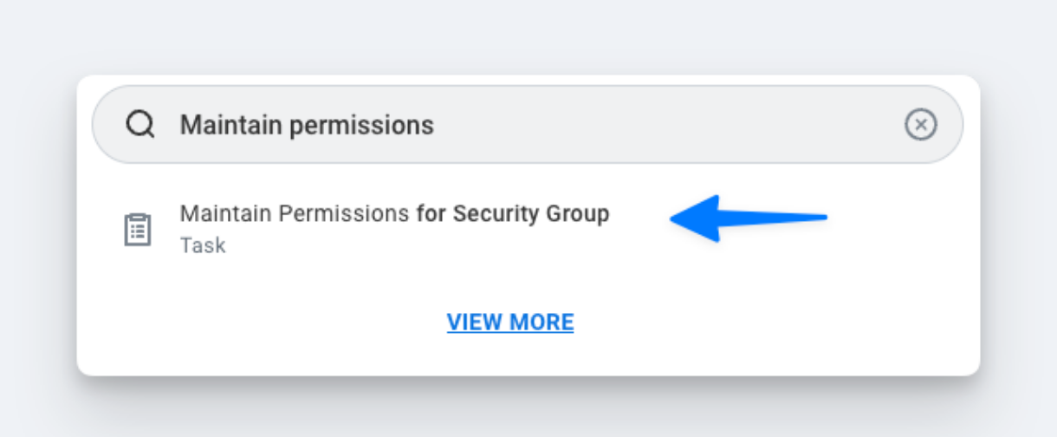Click "Maintain Permissions" text in the result

click(x=295, y=213)
